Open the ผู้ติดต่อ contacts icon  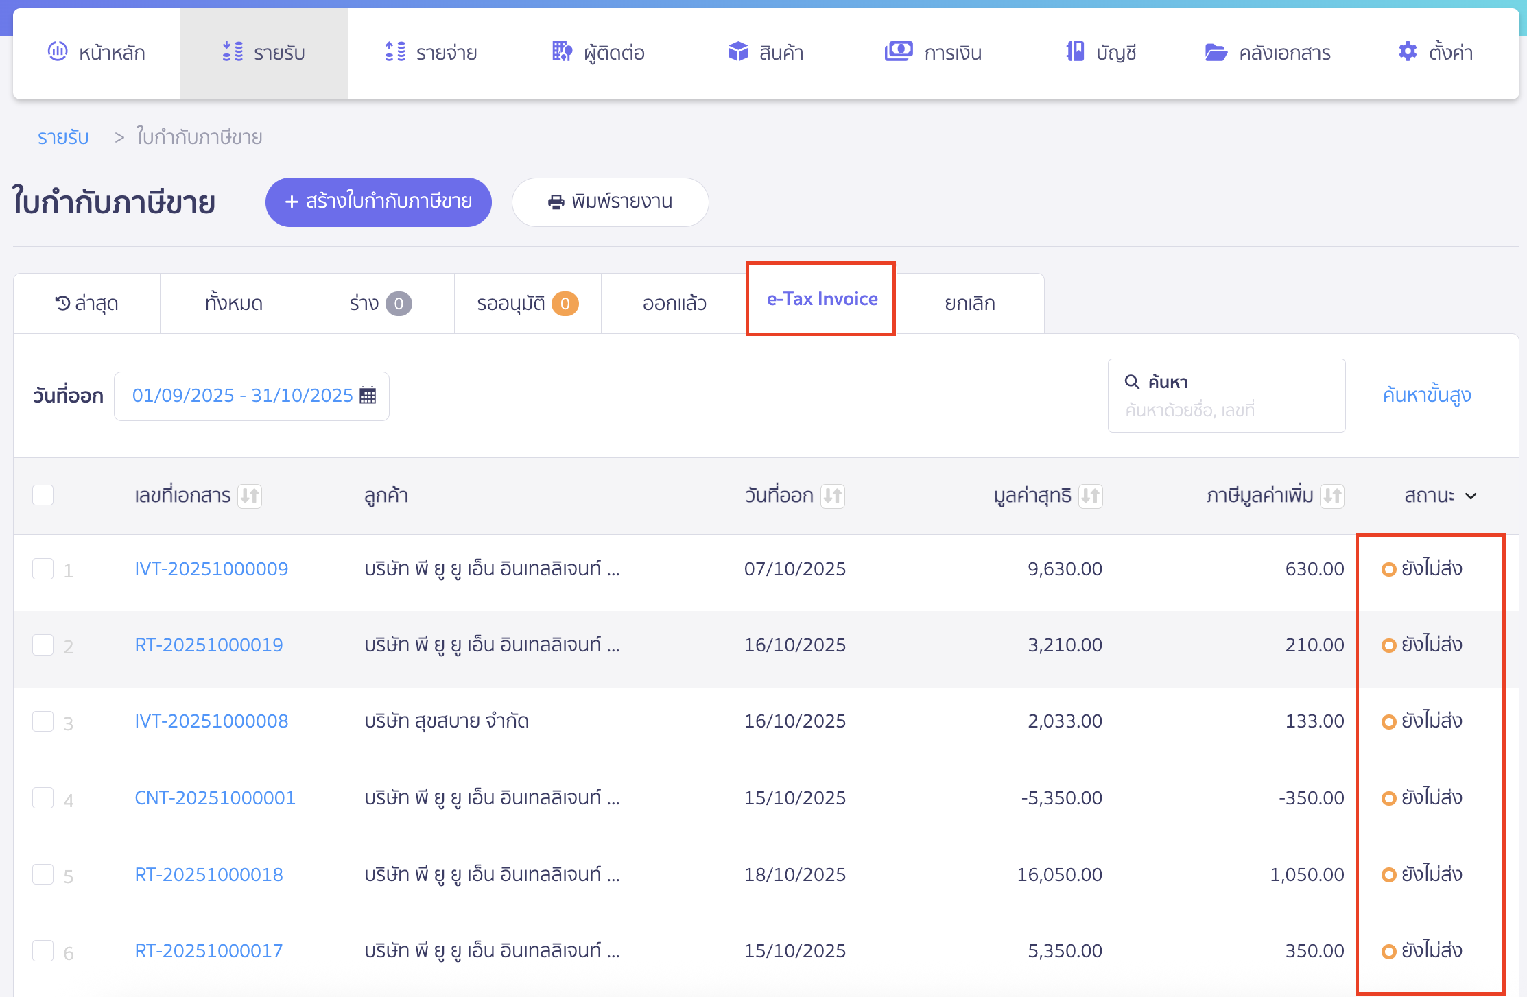pyautogui.click(x=561, y=51)
